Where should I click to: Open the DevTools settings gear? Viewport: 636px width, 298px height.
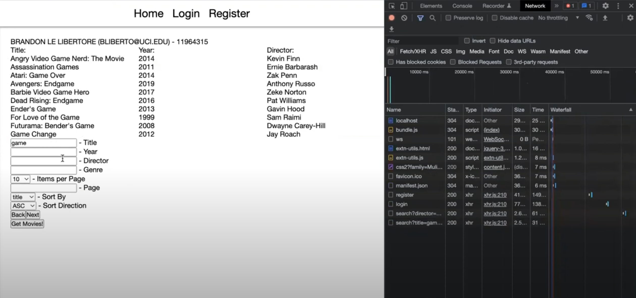[x=605, y=6]
